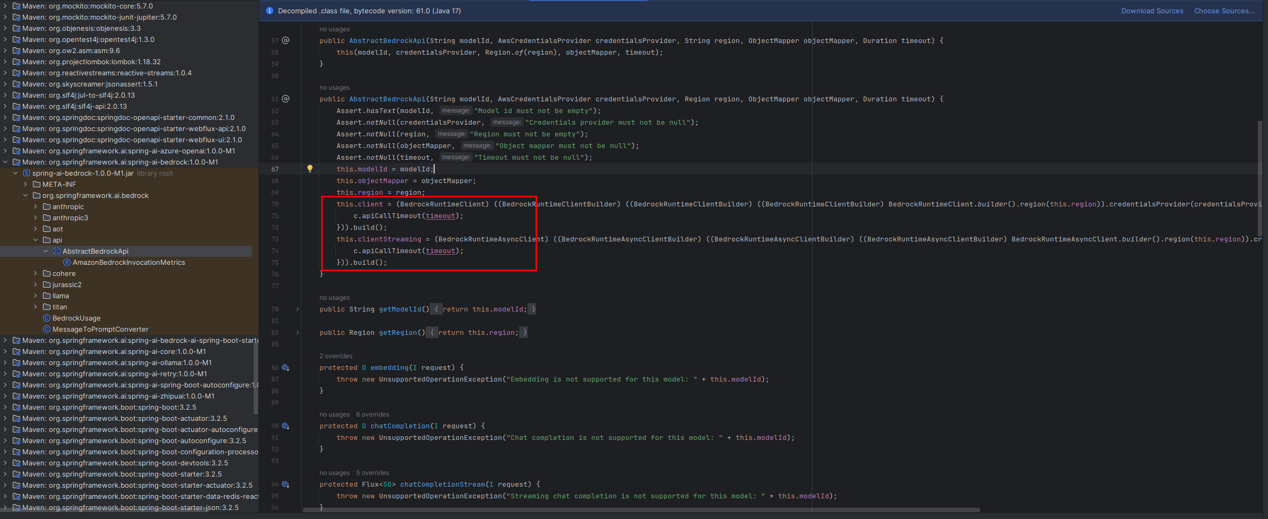The width and height of the screenshot is (1268, 519).
Task: Collapse org.springframework.ai.bedrock package
Action: 25,195
